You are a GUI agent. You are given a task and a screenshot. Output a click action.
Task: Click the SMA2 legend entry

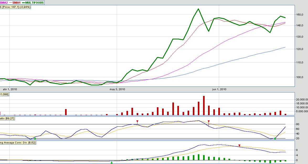click(4, 3)
